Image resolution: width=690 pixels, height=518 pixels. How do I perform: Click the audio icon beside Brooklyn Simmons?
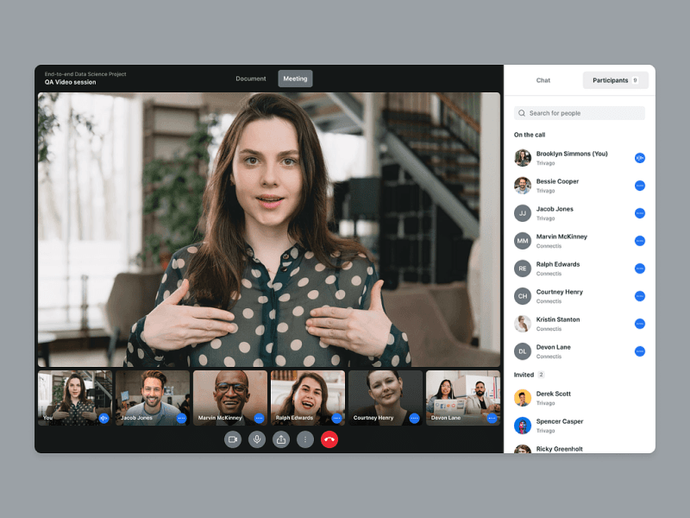640,158
